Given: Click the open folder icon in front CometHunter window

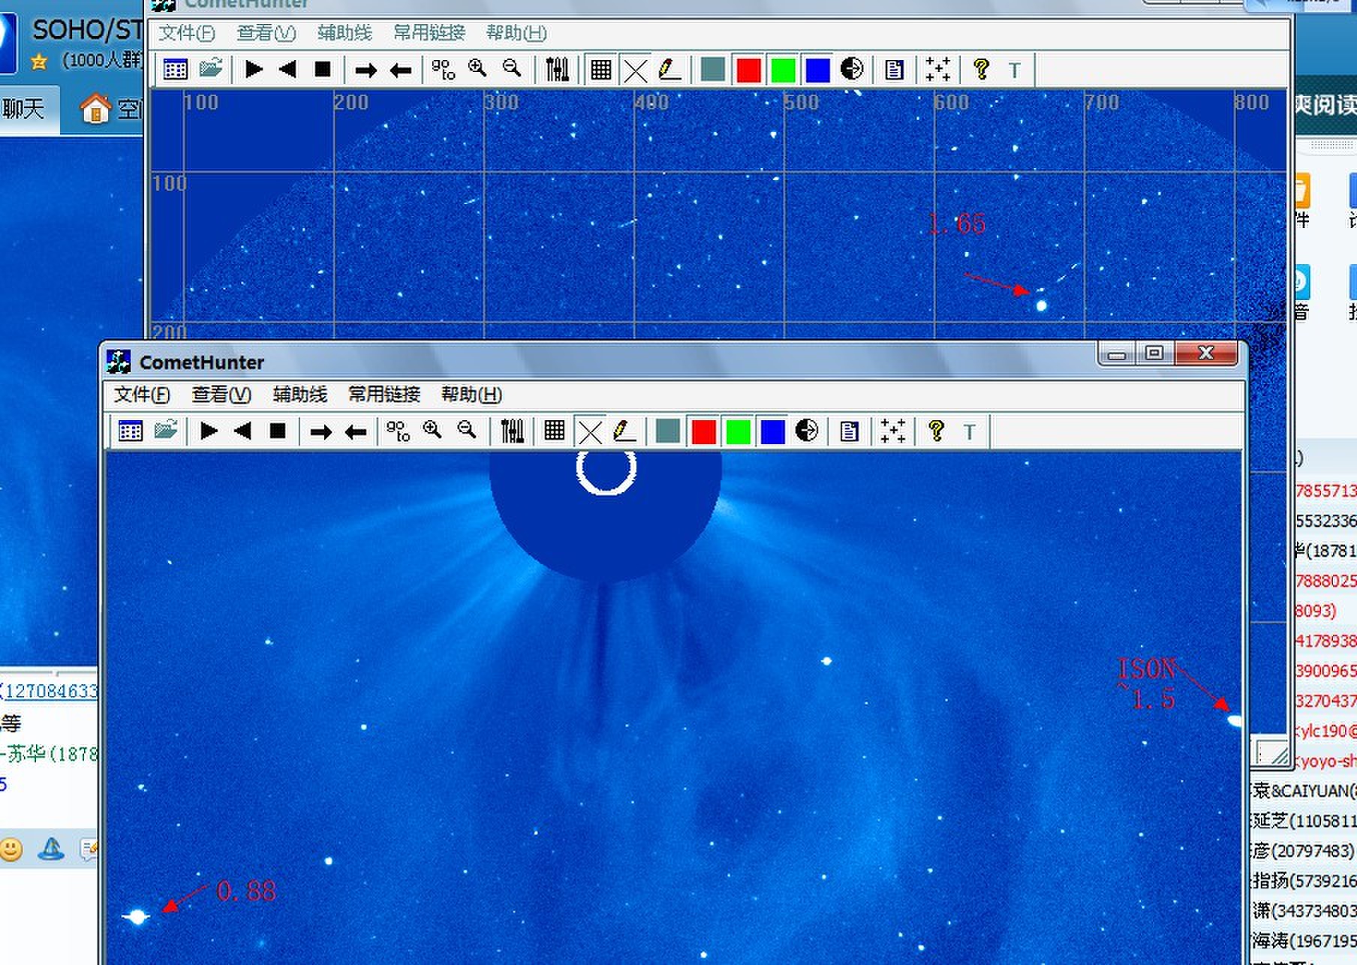Looking at the screenshot, I should coord(166,431).
